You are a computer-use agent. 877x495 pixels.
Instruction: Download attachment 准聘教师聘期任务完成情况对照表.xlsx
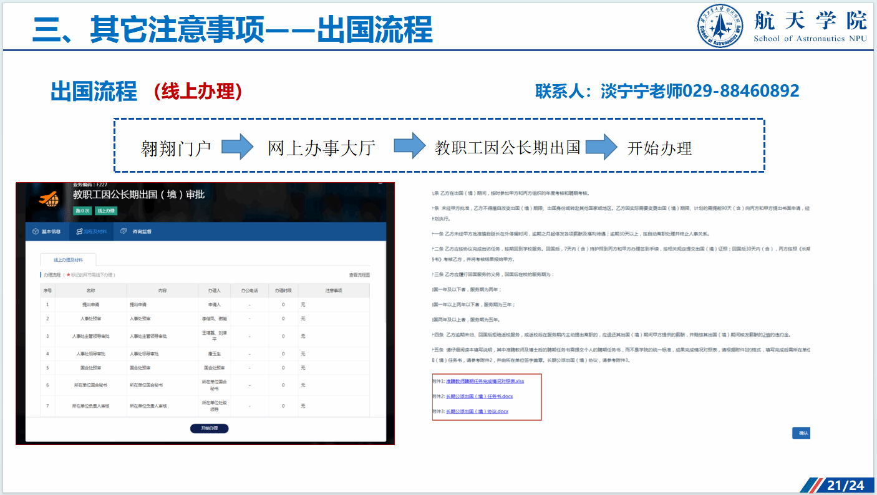coord(485,381)
